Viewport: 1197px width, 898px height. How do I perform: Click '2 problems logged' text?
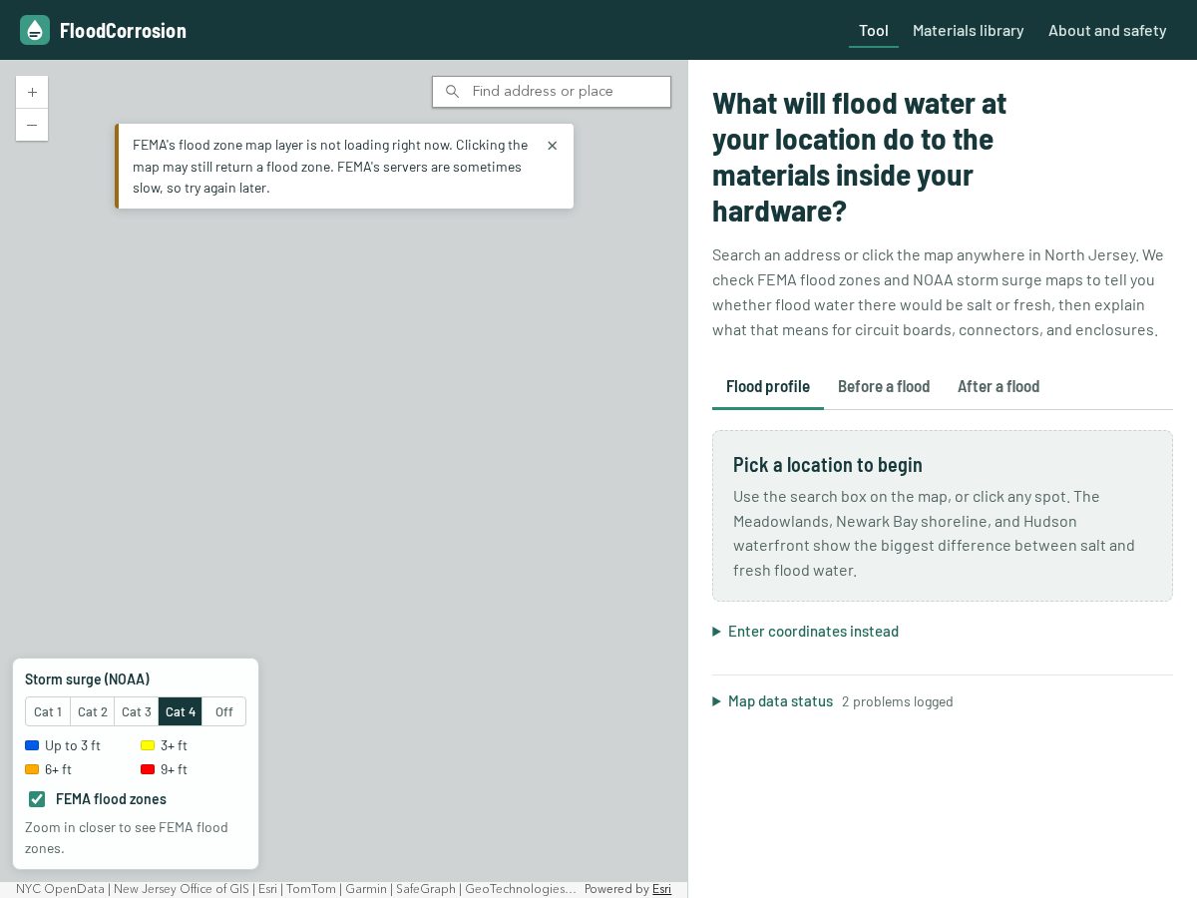898,701
